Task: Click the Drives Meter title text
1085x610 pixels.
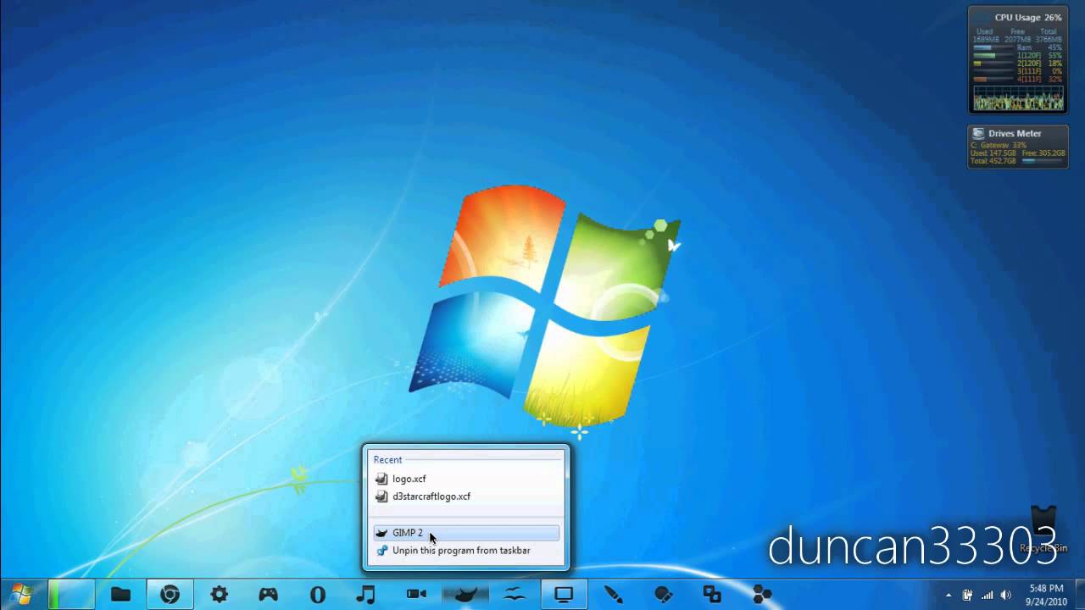Action: [x=1015, y=134]
